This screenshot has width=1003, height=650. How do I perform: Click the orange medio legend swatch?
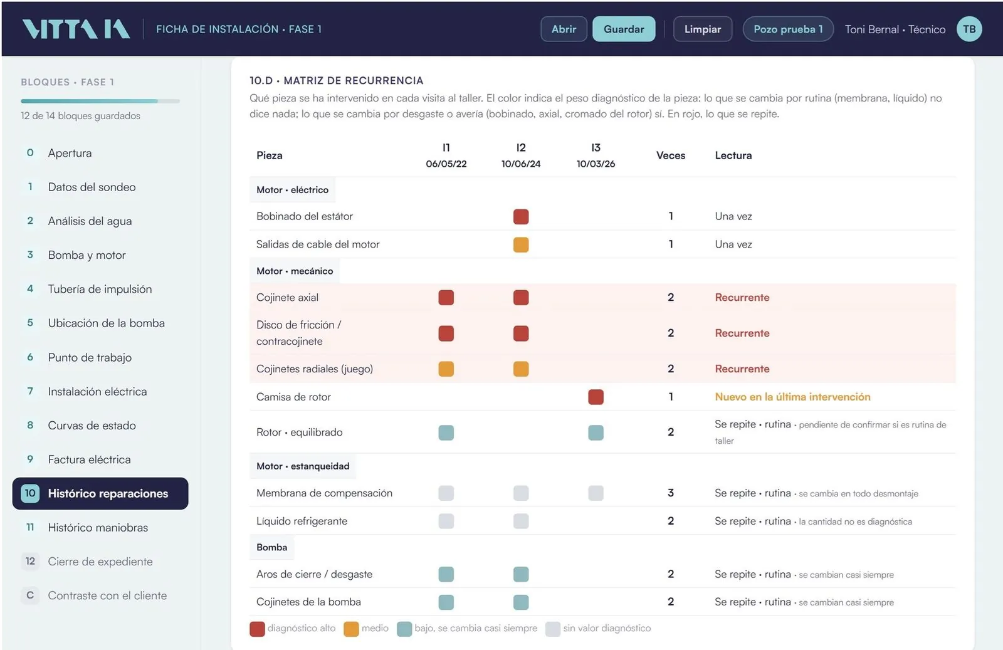351,629
